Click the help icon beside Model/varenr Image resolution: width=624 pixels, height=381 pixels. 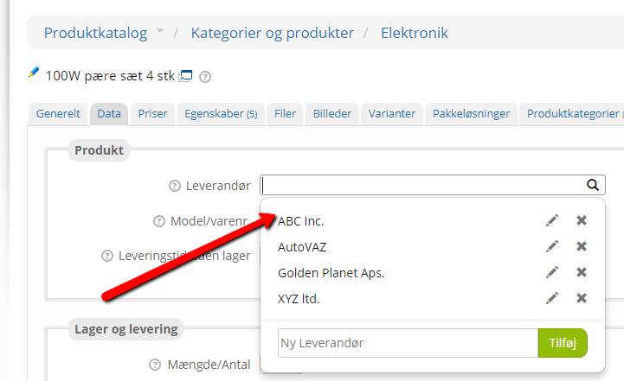pyautogui.click(x=158, y=221)
